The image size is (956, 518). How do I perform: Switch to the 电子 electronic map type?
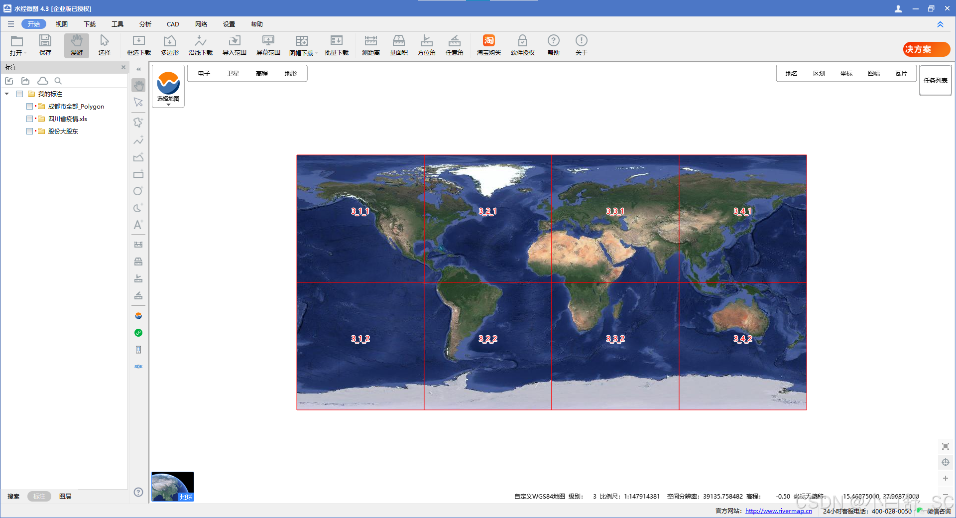click(204, 73)
